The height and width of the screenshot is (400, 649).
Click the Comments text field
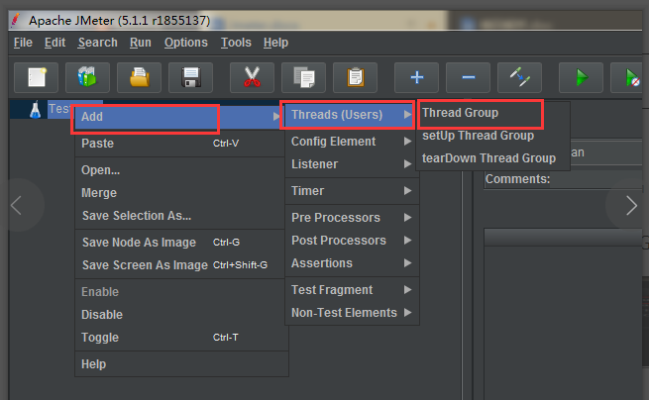point(596,179)
